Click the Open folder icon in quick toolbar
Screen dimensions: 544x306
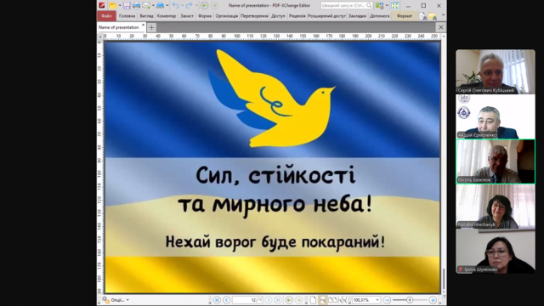pos(113,6)
